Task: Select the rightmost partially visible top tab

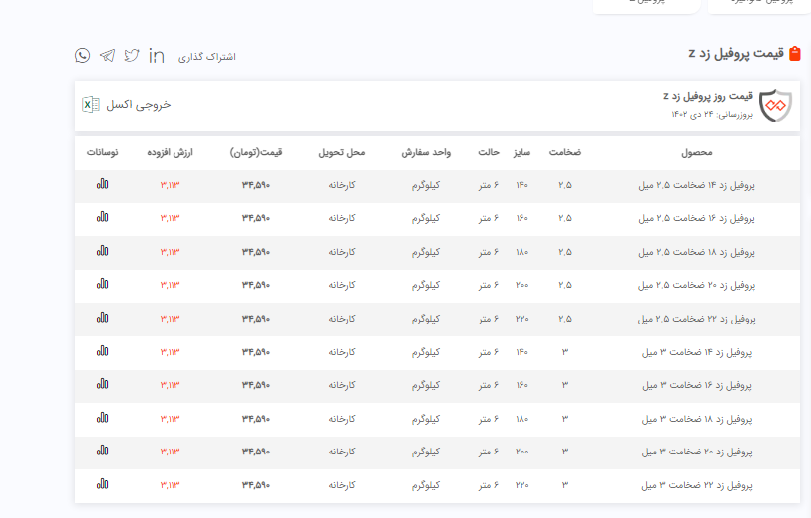Action: click(x=758, y=4)
